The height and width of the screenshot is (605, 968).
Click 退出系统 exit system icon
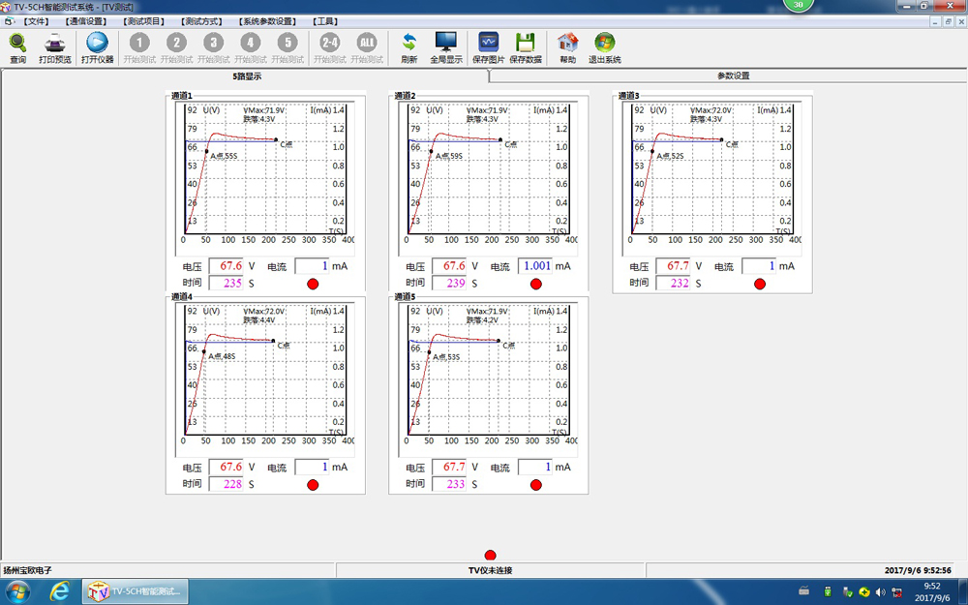(x=605, y=44)
